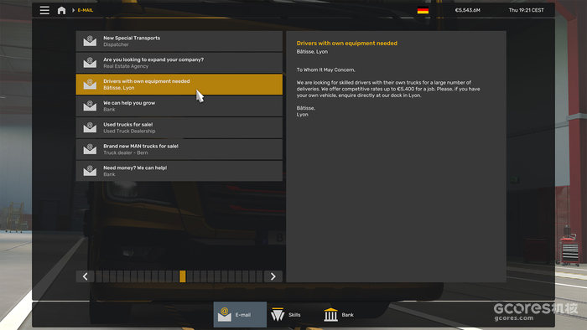Click envelope icon of Used Truck Dealership email
Viewport: 587px width, 330px height.
(90, 127)
